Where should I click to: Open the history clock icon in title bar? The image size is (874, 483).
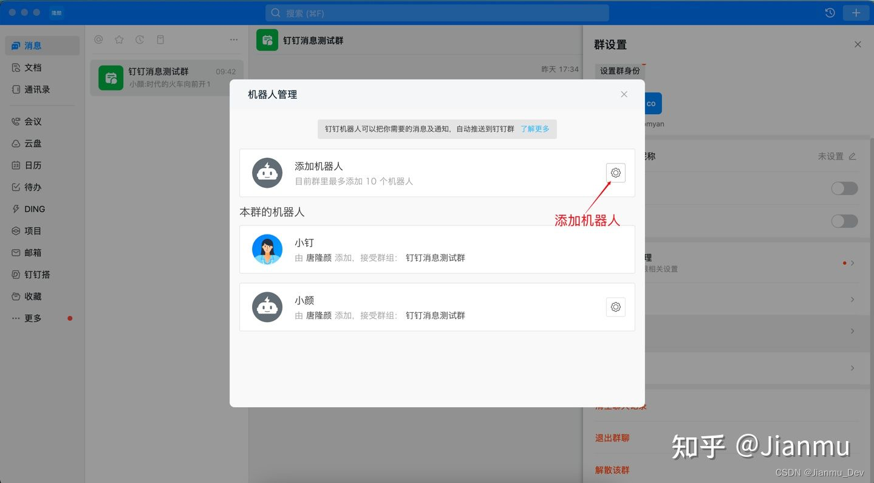tap(830, 13)
